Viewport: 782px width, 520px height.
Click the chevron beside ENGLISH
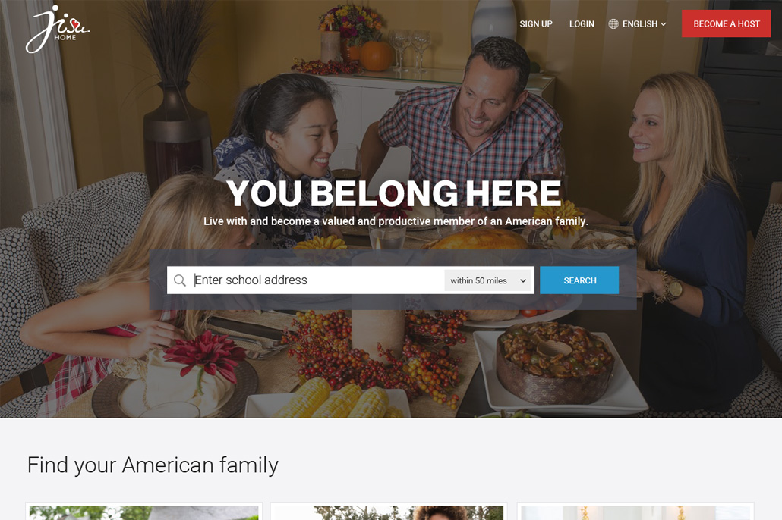pyautogui.click(x=664, y=24)
